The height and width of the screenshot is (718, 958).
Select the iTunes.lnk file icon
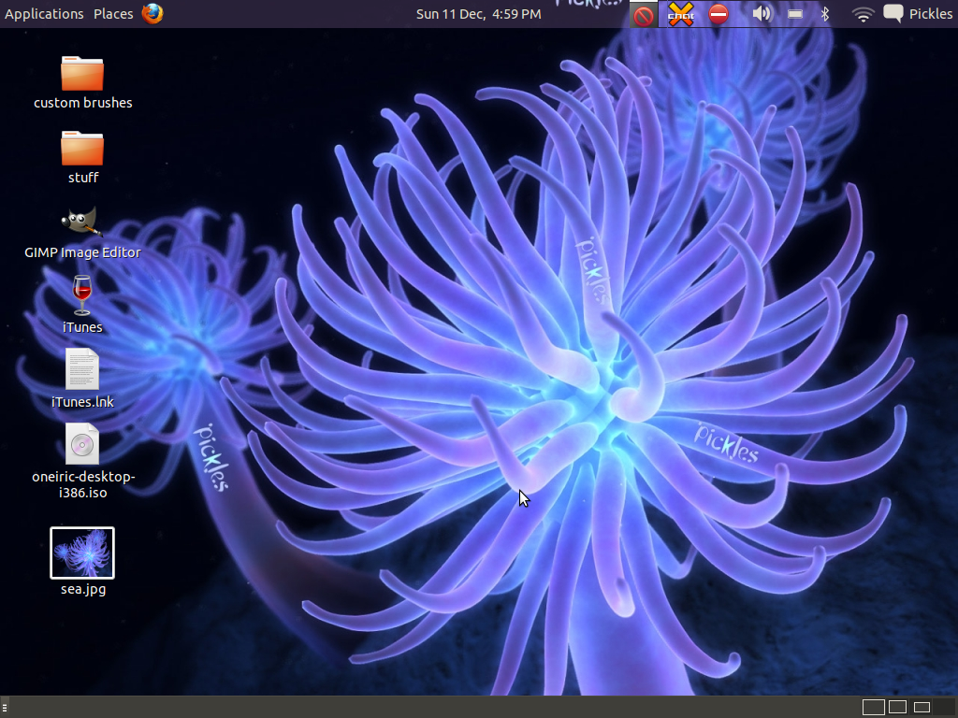[x=82, y=369]
